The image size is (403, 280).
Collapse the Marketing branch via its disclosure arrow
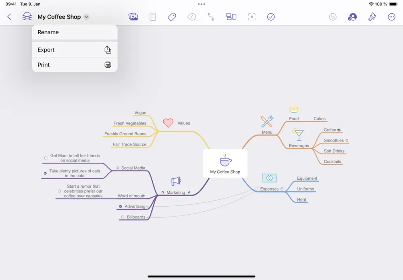click(x=162, y=193)
